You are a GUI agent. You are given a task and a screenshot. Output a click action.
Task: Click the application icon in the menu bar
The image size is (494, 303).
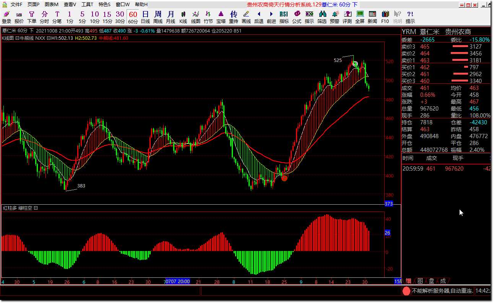[5, 5]
